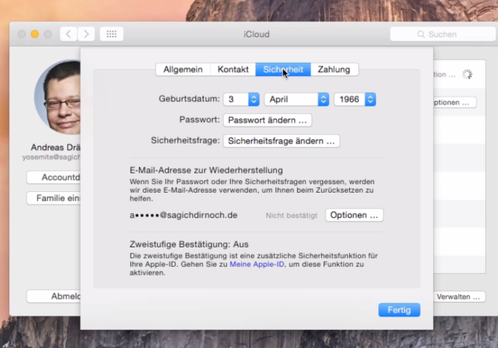
Task: Show all preferences grid icon
Action: [111, 34]
